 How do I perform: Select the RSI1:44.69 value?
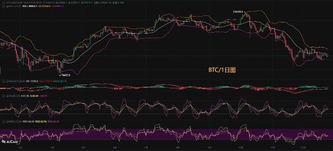[x=28, y=122]
